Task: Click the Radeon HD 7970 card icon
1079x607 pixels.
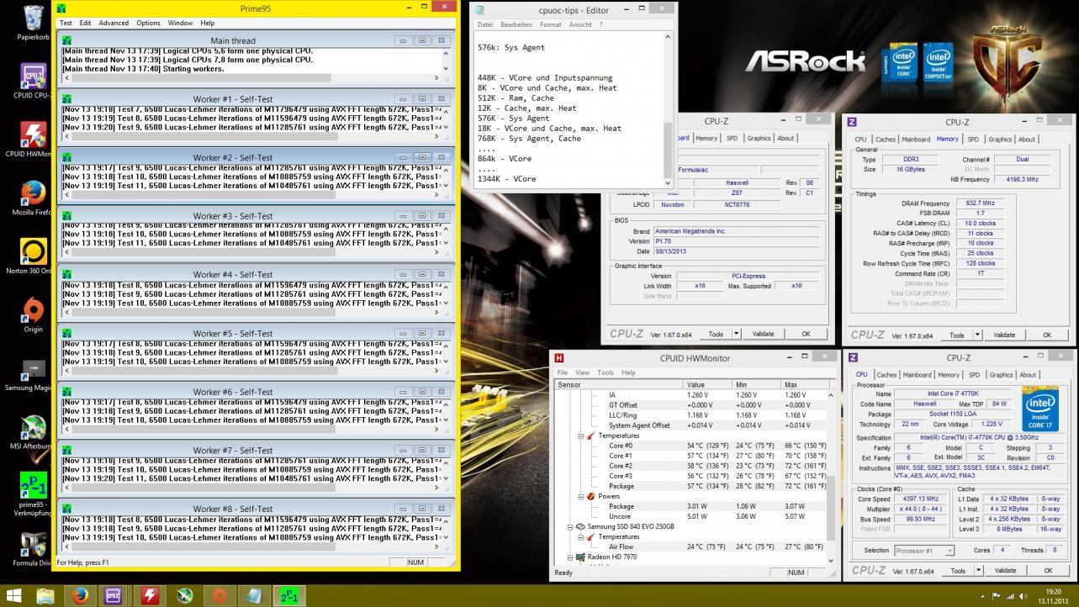Action: pos(579,557)
